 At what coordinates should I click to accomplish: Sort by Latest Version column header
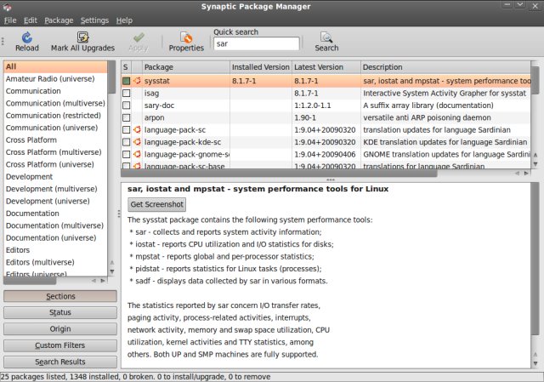pyautogui.click(x=326, y=67)
